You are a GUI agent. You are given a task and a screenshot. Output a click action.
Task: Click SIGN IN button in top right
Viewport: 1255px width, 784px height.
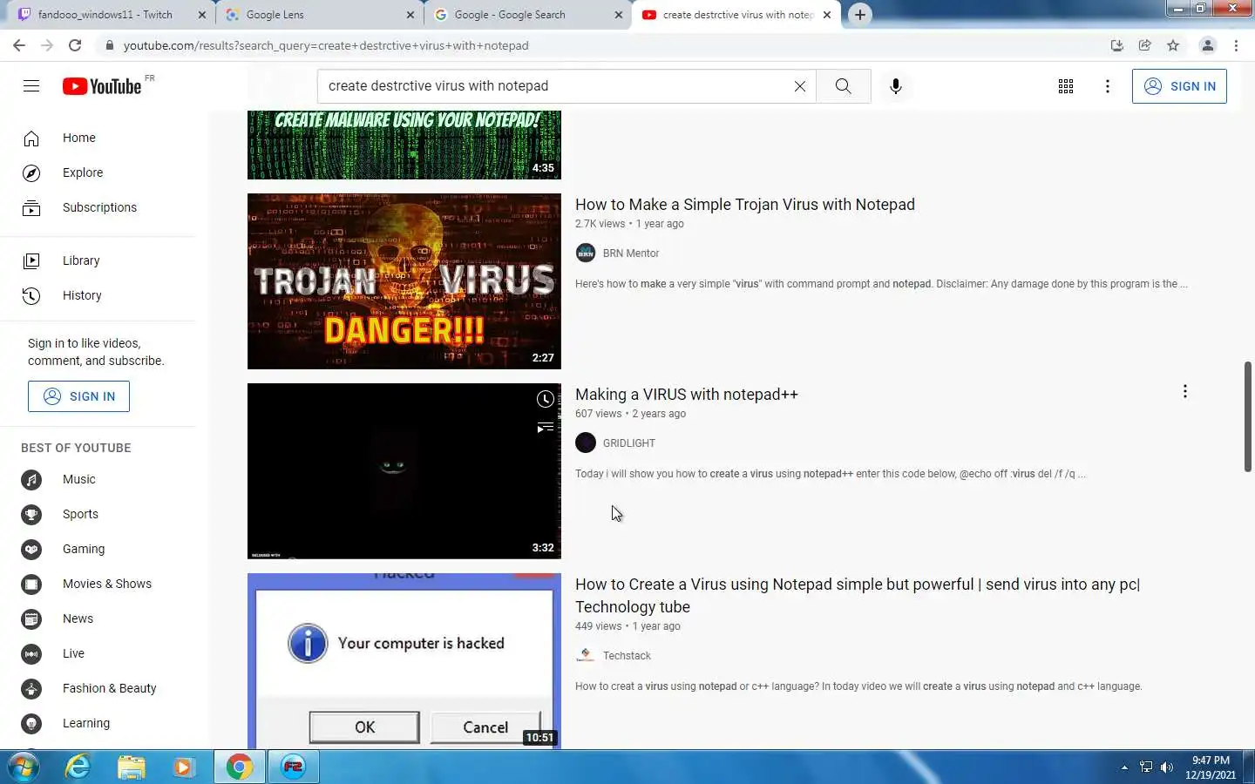(x=1179, y=86)
